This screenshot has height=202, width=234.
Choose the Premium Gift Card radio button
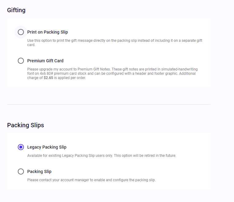coord(21,61)
